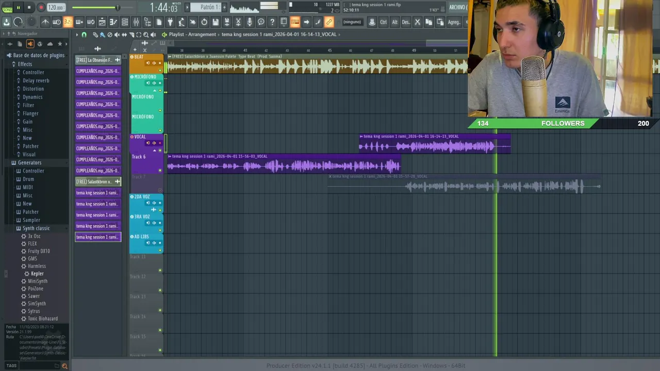This screenshot has width=660, height=371.
Task: Toggle the Ctrl modifier button
Action: click(x=383, y=22)
